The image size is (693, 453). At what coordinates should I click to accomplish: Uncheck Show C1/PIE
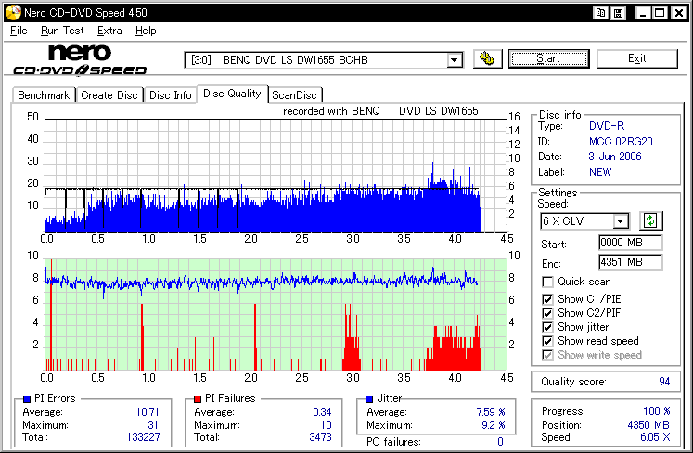tap(547, 299)
